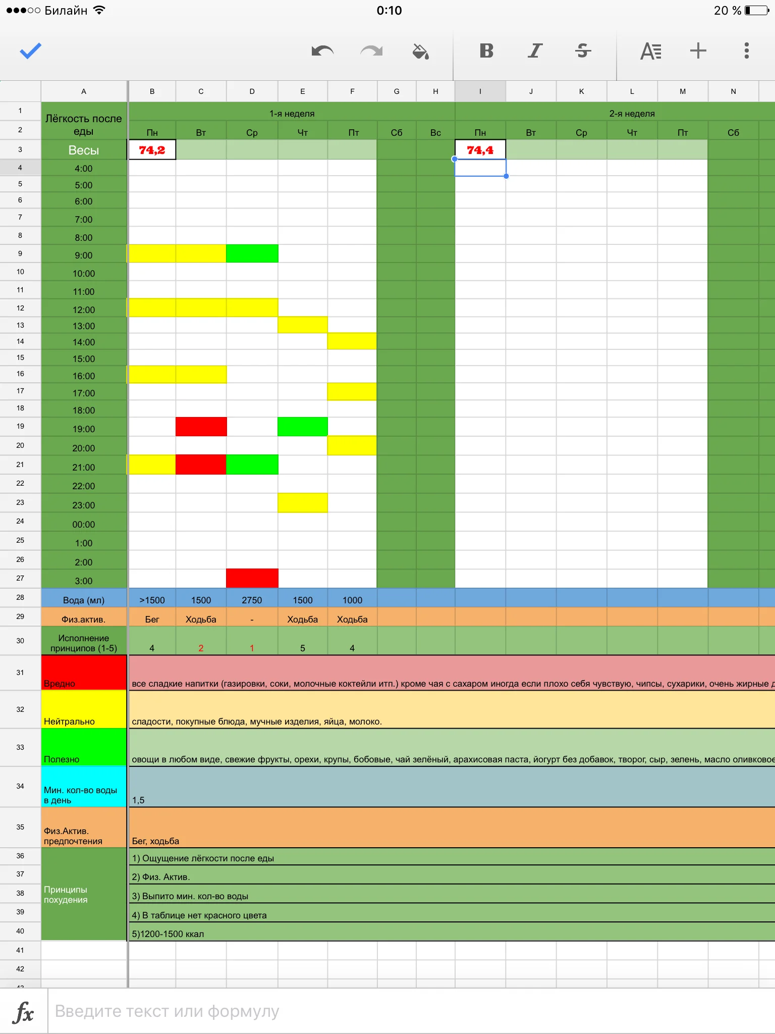Select the water value cell '2750'

point(252,598)
